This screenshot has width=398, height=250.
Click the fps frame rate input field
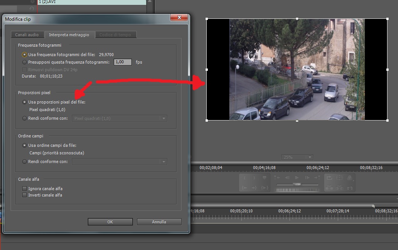click(123, 62)
